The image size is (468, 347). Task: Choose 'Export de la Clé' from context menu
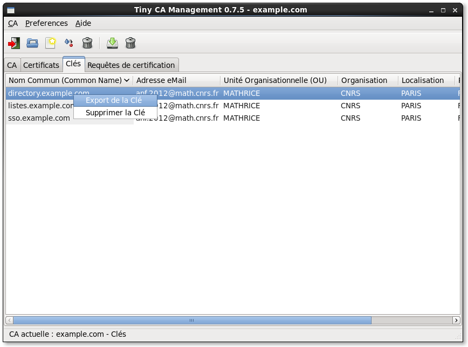(x=114, y=100)
